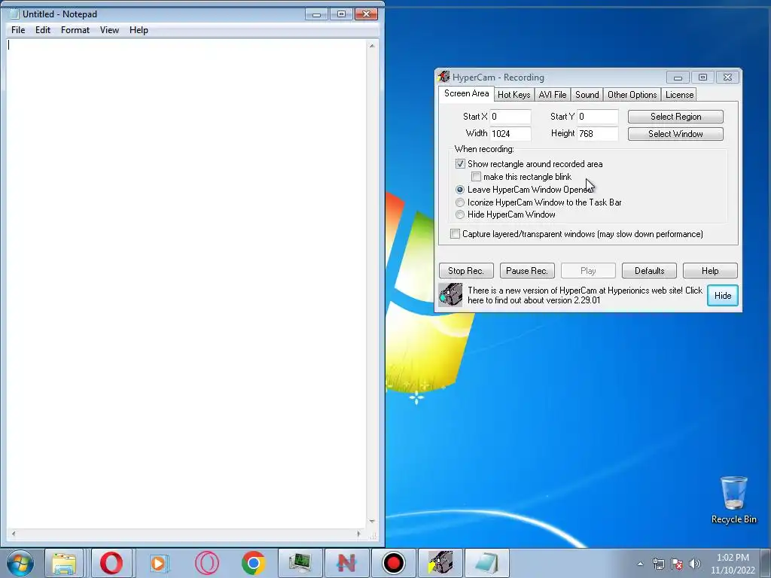Open Windows Explorer from the taskbar
Image resolution: width=771 pixels, height=578 pixels.
(65, 563)
